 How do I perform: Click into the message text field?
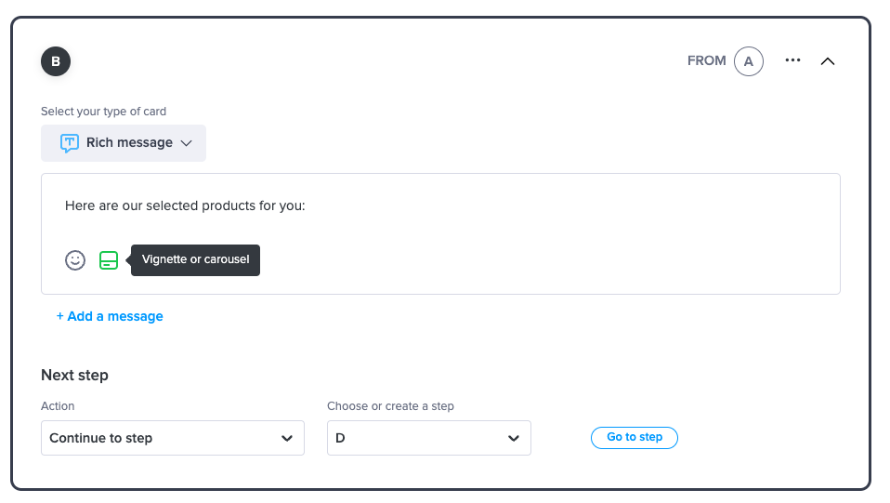point(440,205)
